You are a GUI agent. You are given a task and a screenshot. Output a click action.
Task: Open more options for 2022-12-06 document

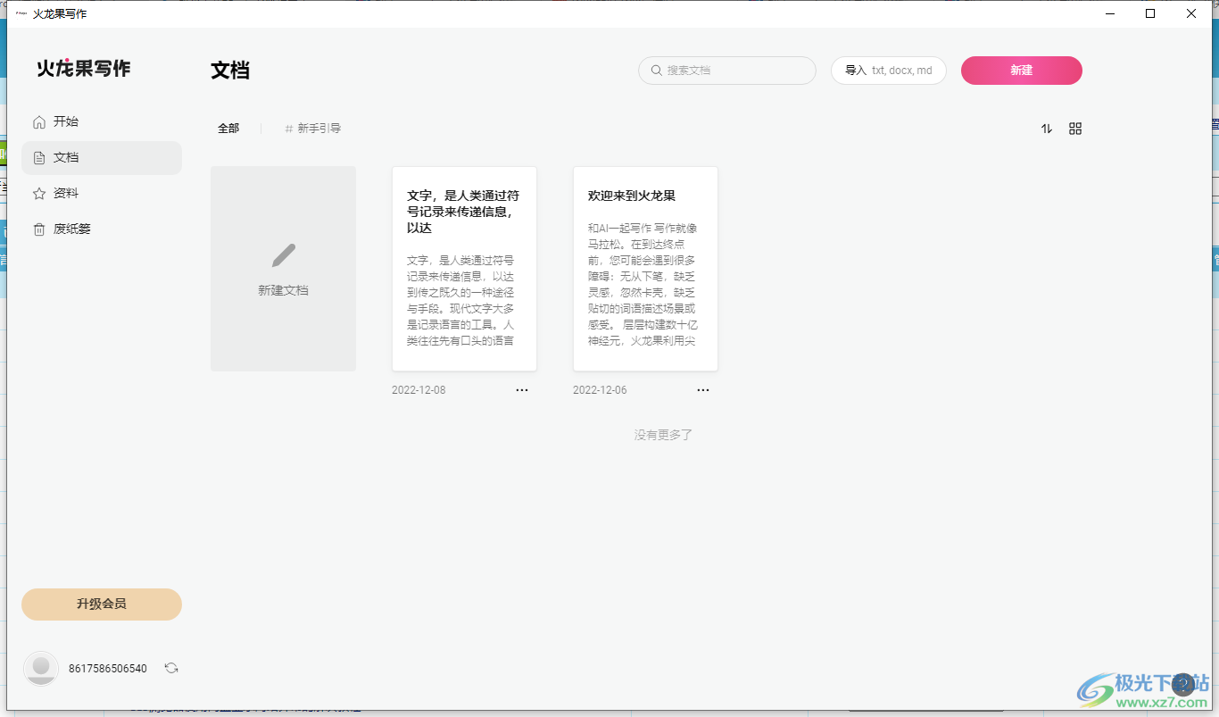click(703, 390)
